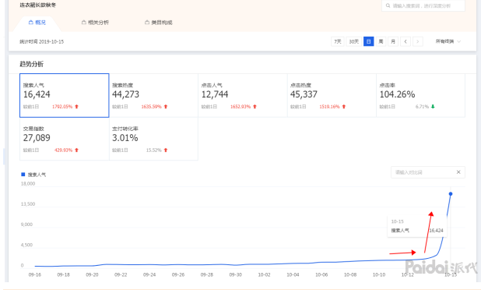Click the search keyword input field
This screenshot has height=290, width=481.
[423, 5]
